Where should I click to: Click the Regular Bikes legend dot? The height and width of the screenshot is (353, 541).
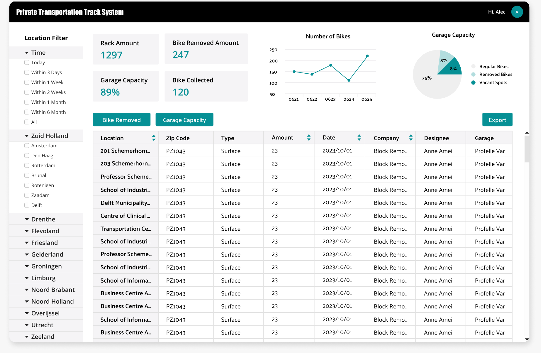coord(473,66)
